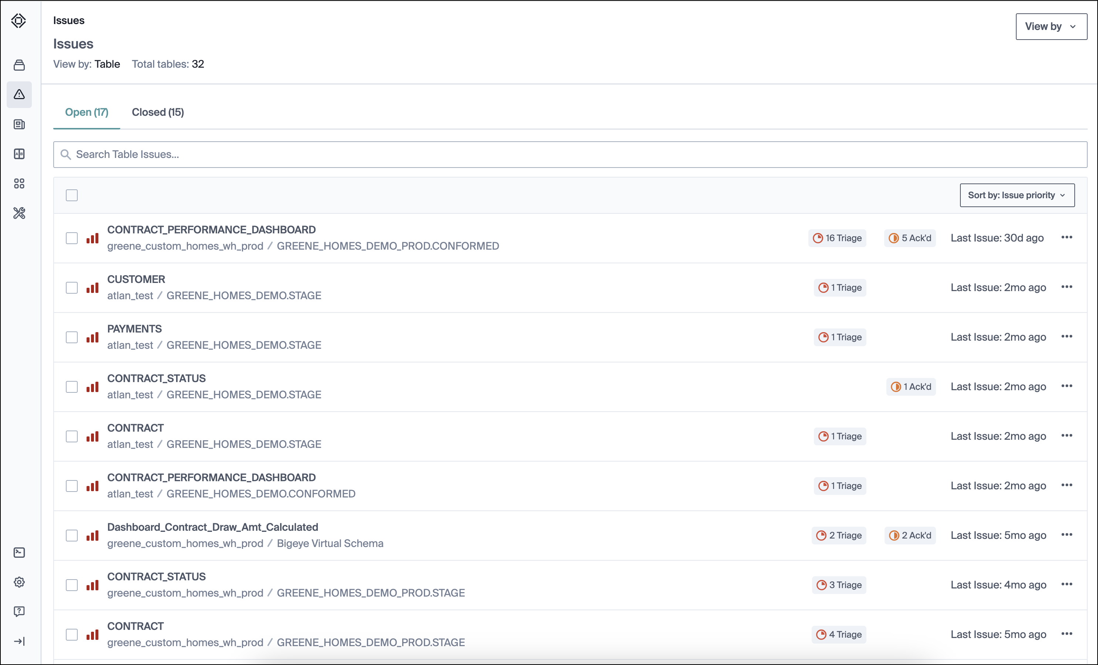Image resolution: width=1098 pixels, height=665 pixels.
Task: Open the View by dropdown
Action: click(1051, 27)
